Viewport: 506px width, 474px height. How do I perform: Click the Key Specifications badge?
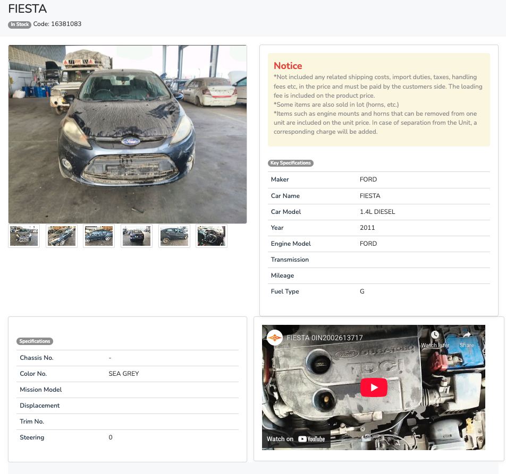(290, 163)
